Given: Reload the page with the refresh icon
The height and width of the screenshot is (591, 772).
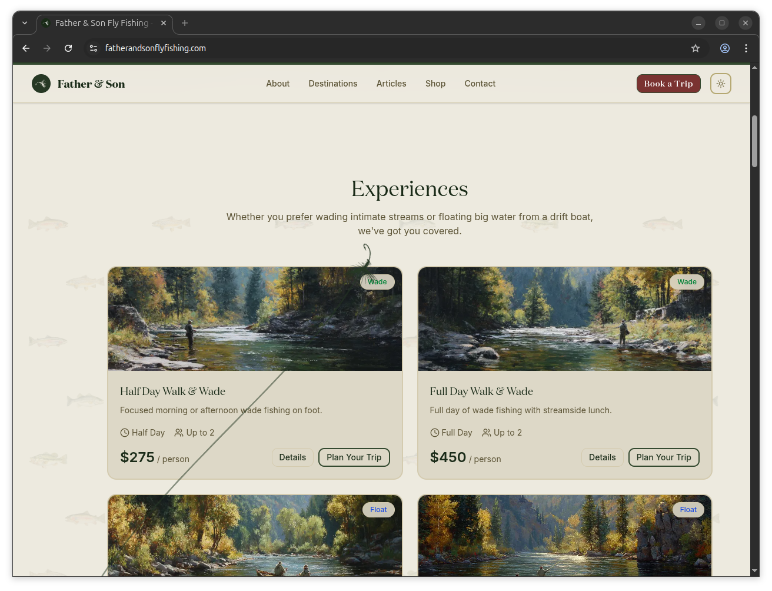Looking at the screenshot, I should tap(68, 48).
